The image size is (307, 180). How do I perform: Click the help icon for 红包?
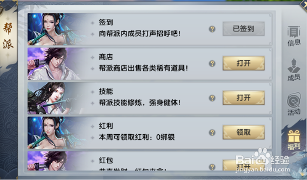pos(212,167)
